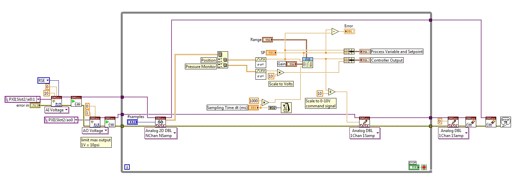514x186 pixels.
Task: Click the Wait metronome timing icon
Action: [x=286, y=108]
